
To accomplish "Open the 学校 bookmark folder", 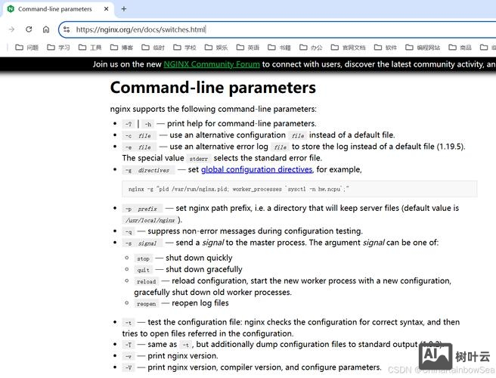I will 184,47.
